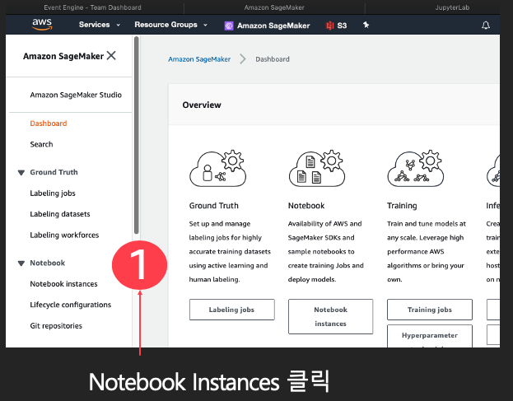Click the Ground Truth card heading
513x401 pixels.
pos(213,206)
